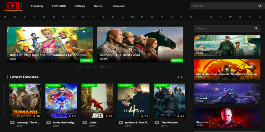The image size is (265, 132).
Task: Click the ticket icon beside Joker title
Action: [x=85, y=123]
